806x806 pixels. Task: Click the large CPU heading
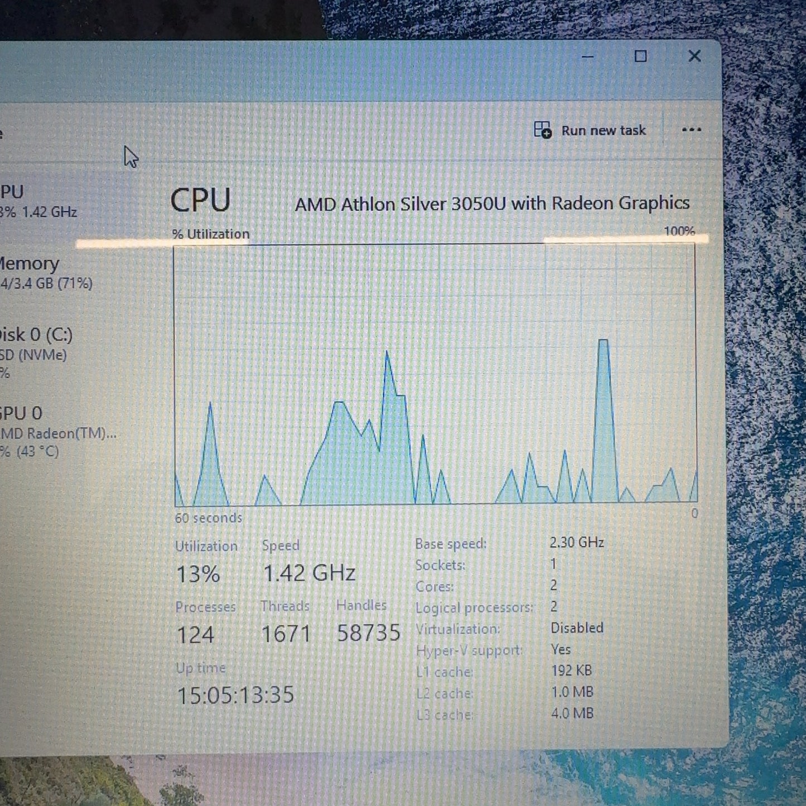pos(200,200)
